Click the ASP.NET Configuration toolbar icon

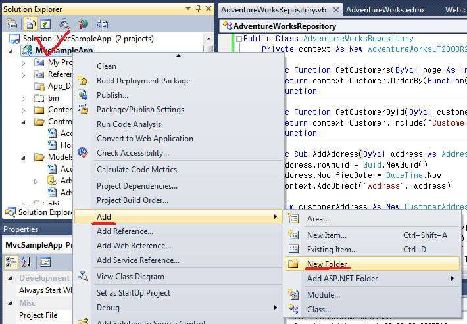click(103, 24)
